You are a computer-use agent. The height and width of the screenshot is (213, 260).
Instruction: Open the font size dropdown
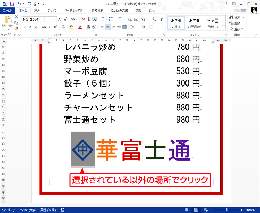tap(55, 19)
